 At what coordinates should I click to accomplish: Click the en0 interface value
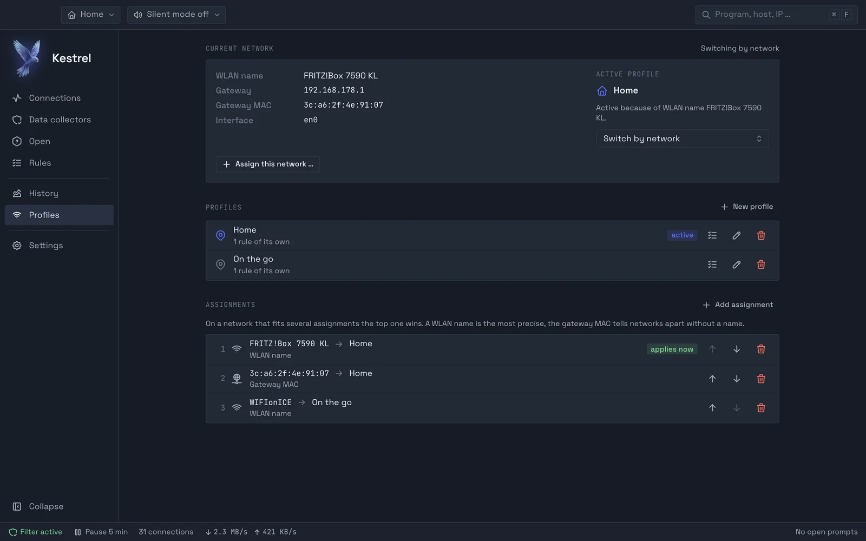pos(311,120)
